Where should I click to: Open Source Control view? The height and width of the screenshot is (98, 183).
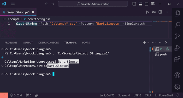(x=177, y=36)
